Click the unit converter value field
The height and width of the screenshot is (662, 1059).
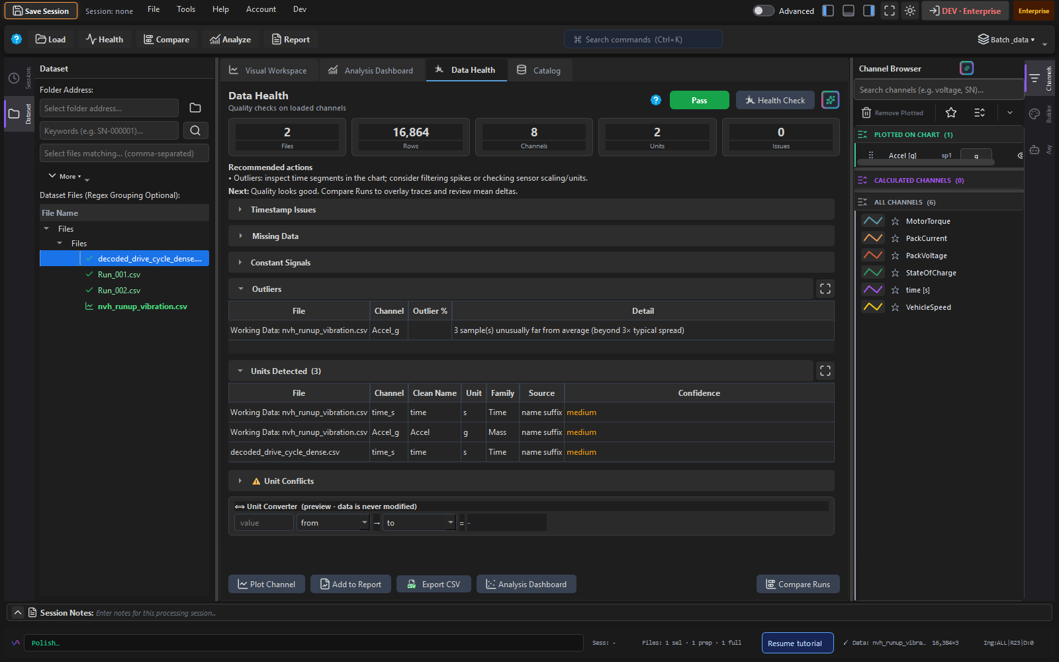(x=263, y=522)
